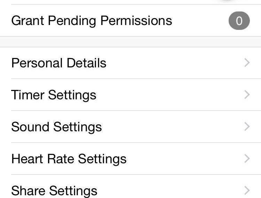The image size is (261, 198).
Task: Go to Timer Settings
Action: coord(130,95)
